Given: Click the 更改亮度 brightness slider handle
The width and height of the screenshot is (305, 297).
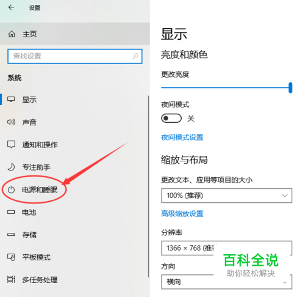Looking at the screenshot, I should pos(290,87).
